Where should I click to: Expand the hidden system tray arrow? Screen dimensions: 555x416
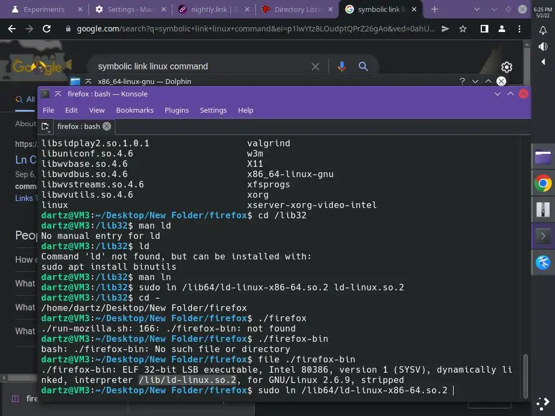pyautogui.click(x=543, y=62)
